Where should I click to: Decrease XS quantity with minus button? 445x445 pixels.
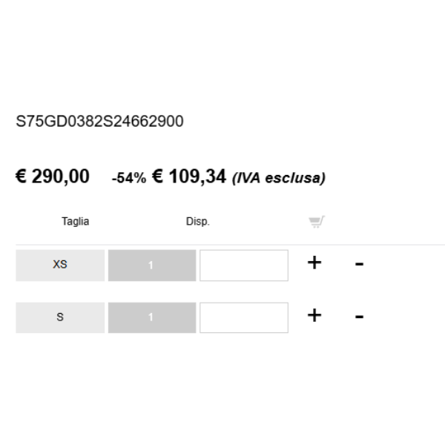[x=359, y=264]
